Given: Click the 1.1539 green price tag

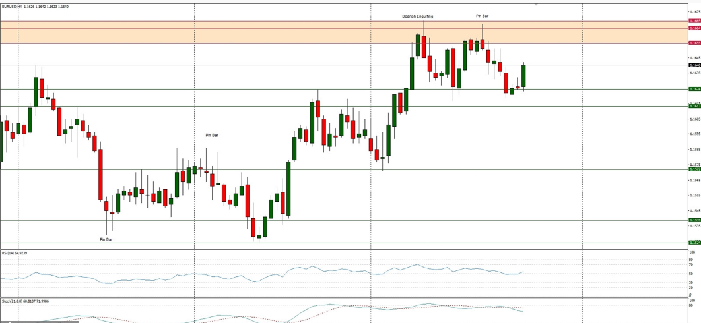Looking at the screenshot, I should point(694,220).
